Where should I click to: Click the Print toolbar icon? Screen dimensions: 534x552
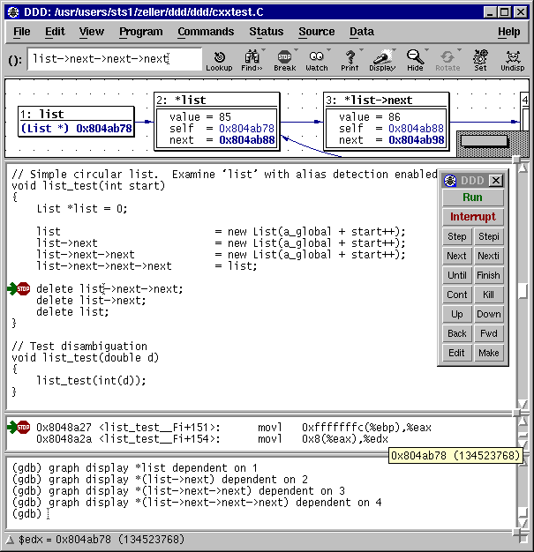click(x=350, y=60)
